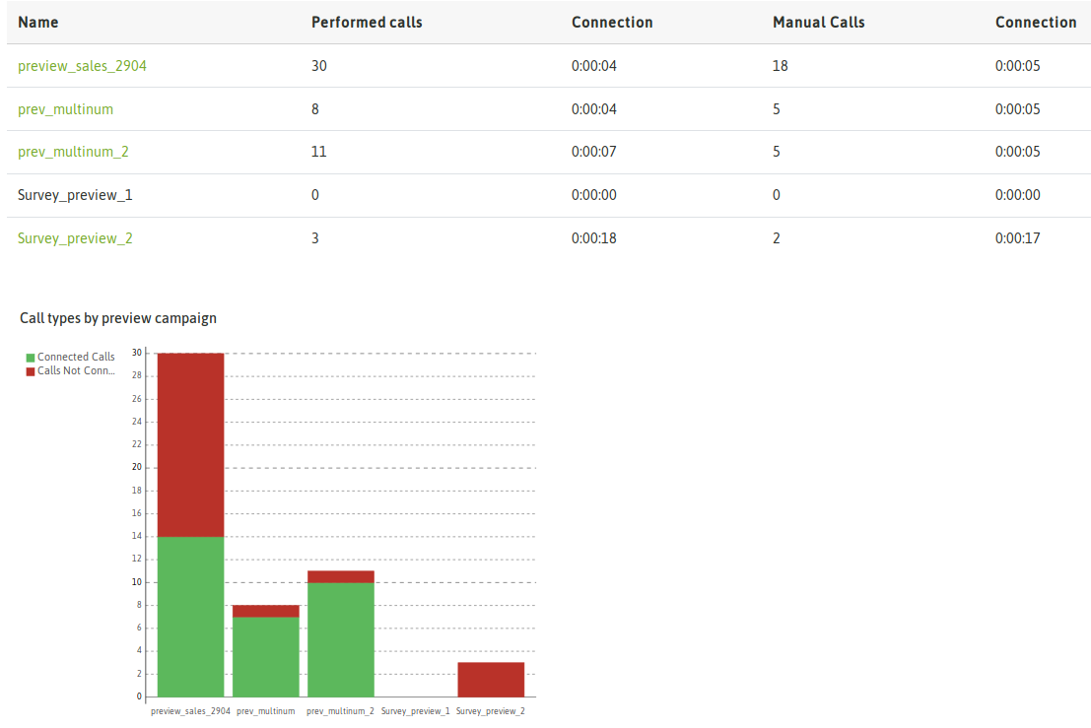Viewport: 1091px width, 728px height.
Task: Click green segment of prev_multinum bar
Action: (265, 656)
